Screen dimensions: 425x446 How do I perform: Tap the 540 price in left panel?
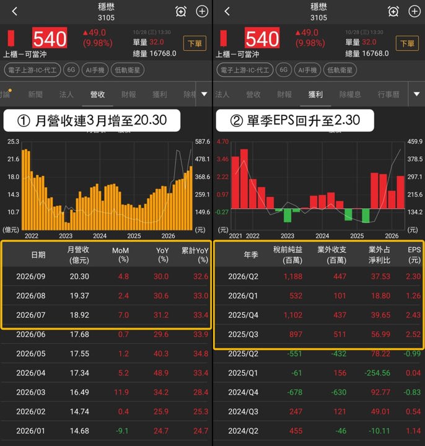pyautogui.click(x=50, y=38)
